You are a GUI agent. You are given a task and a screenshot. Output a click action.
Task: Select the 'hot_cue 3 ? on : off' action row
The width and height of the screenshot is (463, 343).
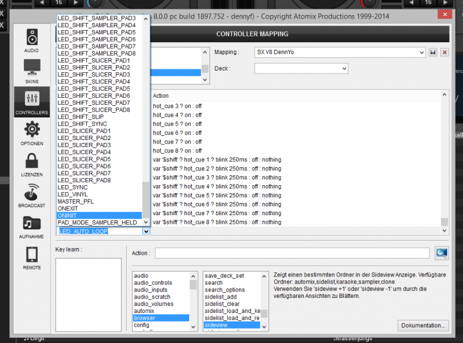pos(295,106)
